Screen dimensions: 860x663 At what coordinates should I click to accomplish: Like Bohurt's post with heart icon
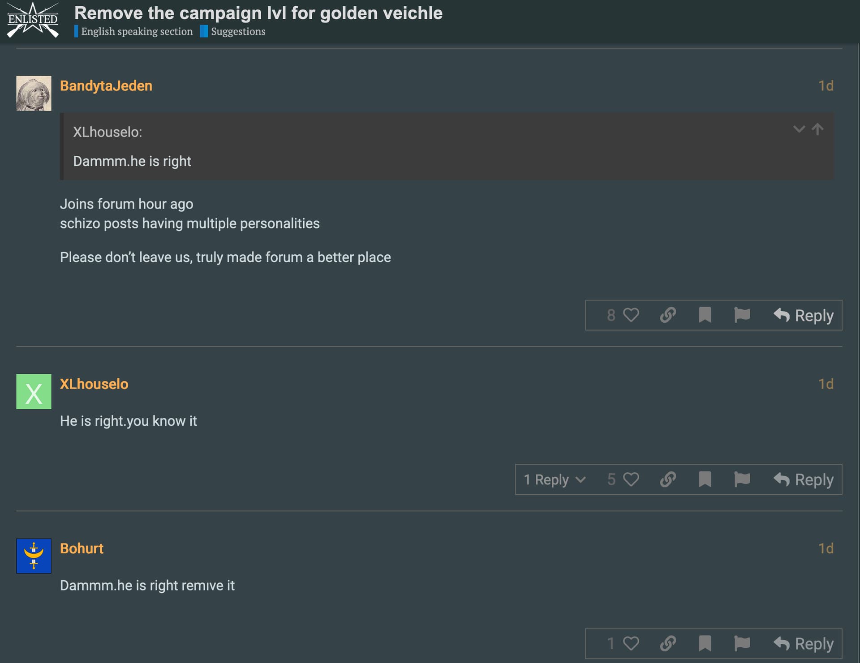pyautogui.click(x=631, y=644)
